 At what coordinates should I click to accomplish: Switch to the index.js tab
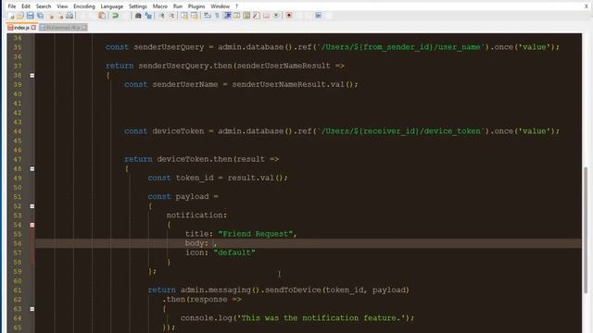pos(21,28)
